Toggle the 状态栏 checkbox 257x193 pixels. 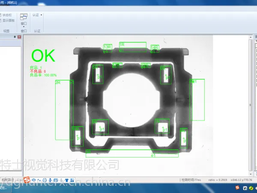0,15
